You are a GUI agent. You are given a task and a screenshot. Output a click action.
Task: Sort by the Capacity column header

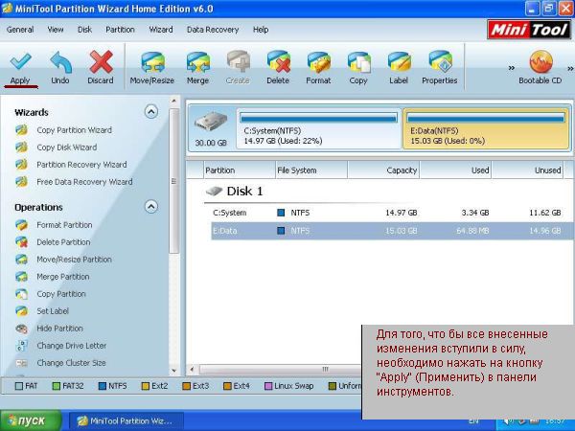click(x=383, y=170)
